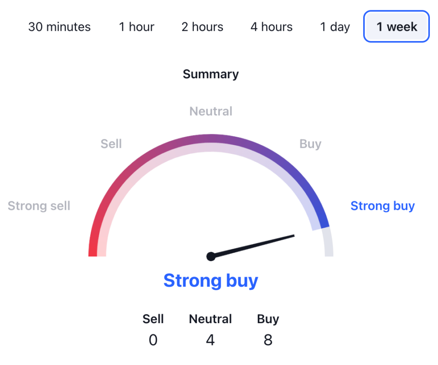Click the blue Strong buy gauge label
This screenshot has width=438, height=365.
tap(382, 206)
